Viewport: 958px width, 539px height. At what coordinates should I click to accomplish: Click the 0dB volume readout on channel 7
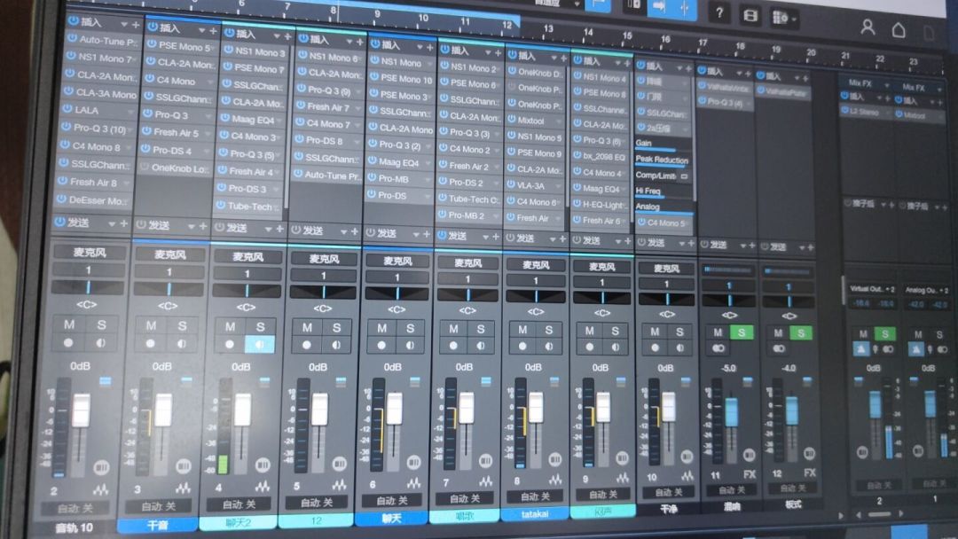coord(464,368)
